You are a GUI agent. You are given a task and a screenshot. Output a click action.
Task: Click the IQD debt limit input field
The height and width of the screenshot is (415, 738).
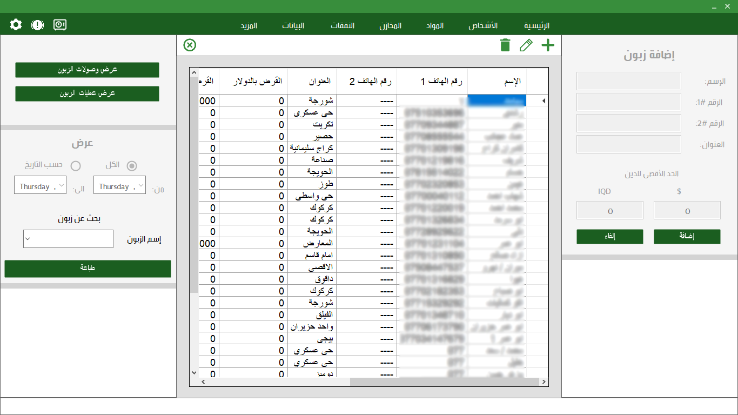coord(610,210)
